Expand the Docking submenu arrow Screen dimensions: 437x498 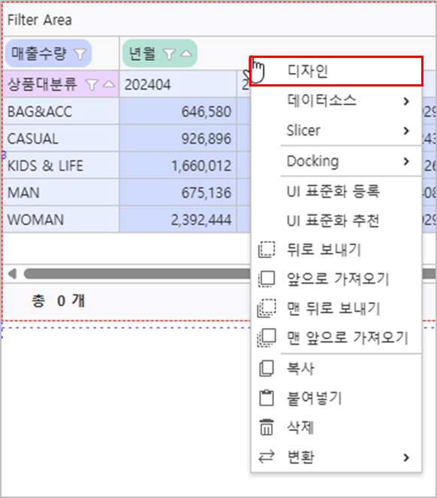[406, 161]
